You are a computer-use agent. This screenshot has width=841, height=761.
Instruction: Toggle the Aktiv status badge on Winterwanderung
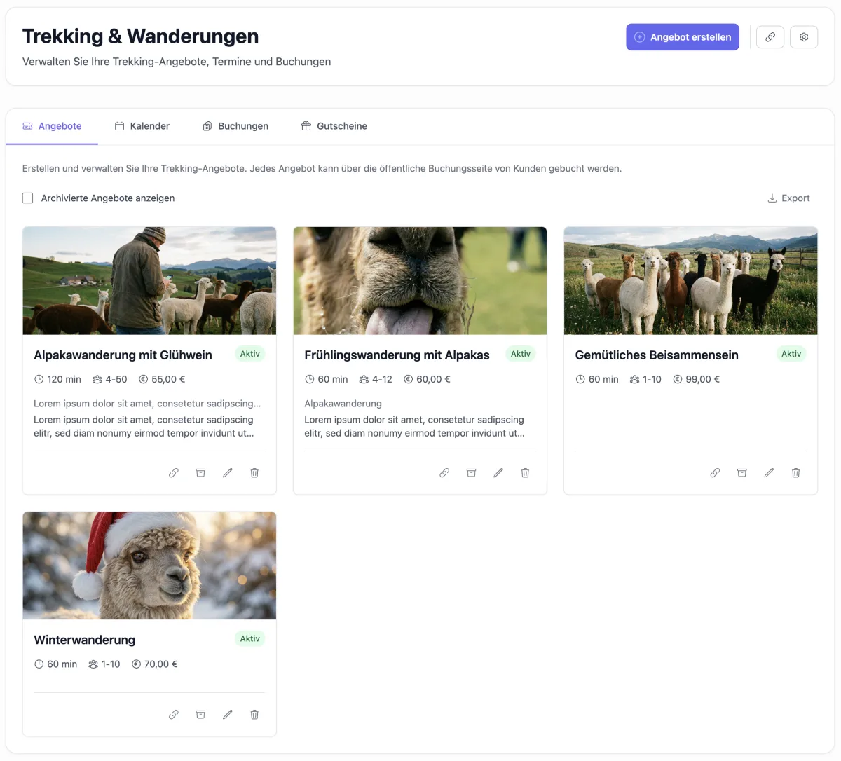point(249,638)
